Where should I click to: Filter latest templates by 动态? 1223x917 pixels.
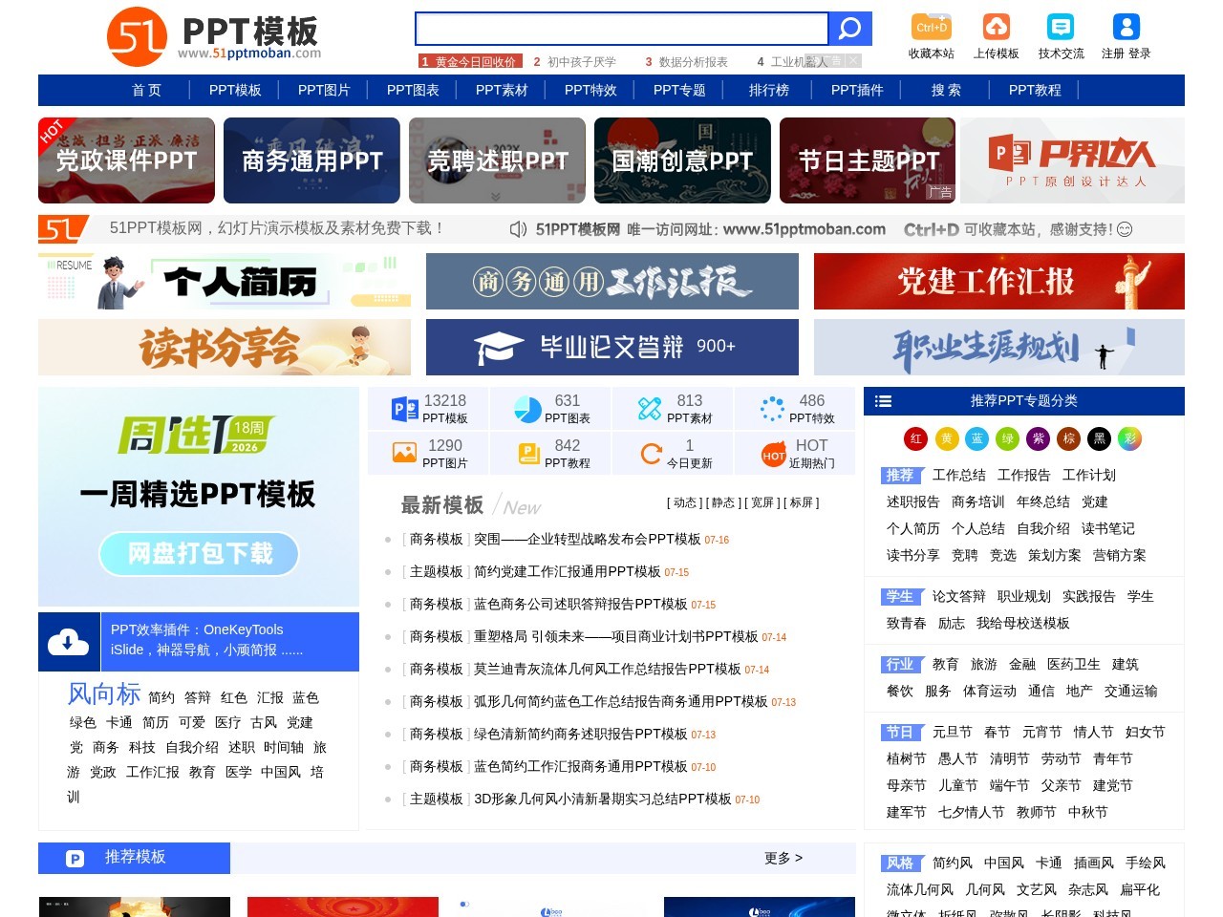point(684,502)
